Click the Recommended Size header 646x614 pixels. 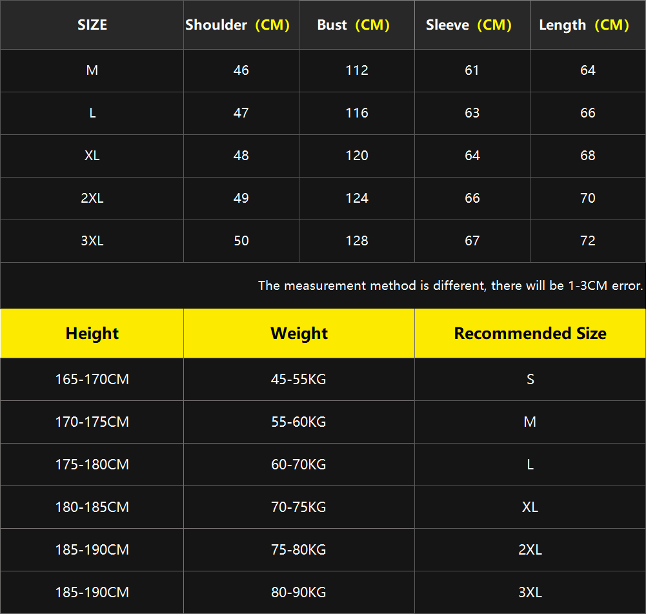(530, 333)
